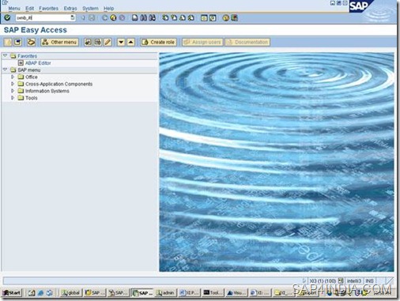Viewport: 400px width, 301px height.
Task: Click the Create New Session icon
Action: tap(204, 18)
